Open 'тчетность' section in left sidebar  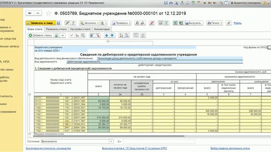(x=6, y=96)
